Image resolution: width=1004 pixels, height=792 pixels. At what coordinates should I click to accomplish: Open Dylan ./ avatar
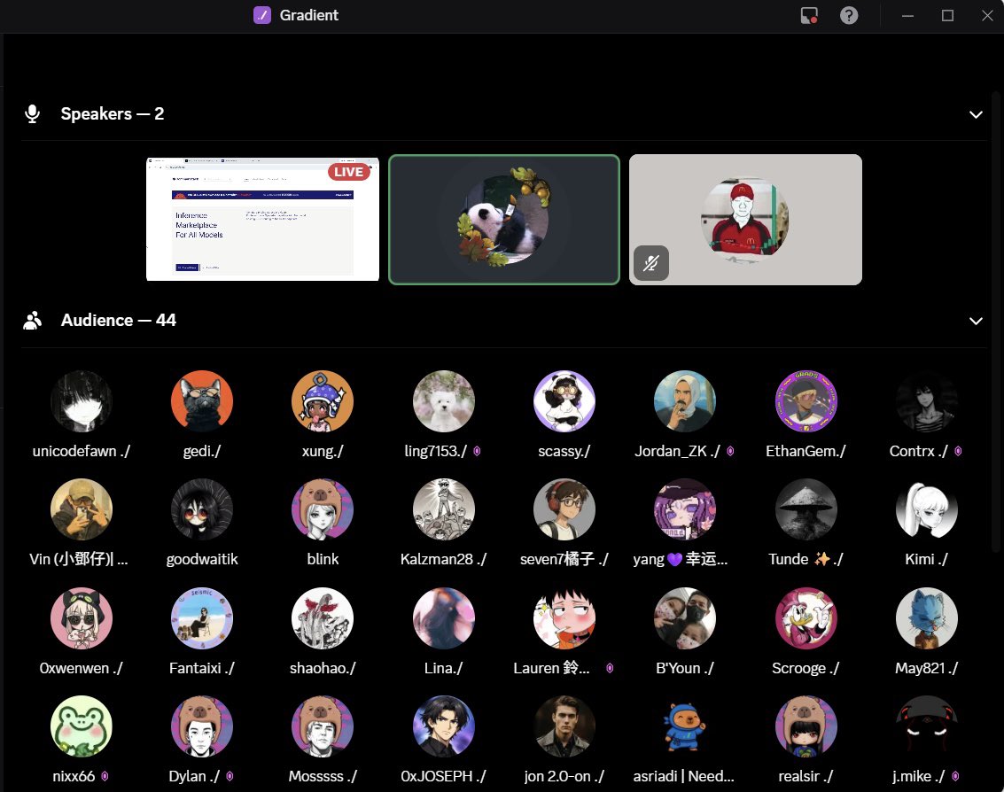pos(202,726)
